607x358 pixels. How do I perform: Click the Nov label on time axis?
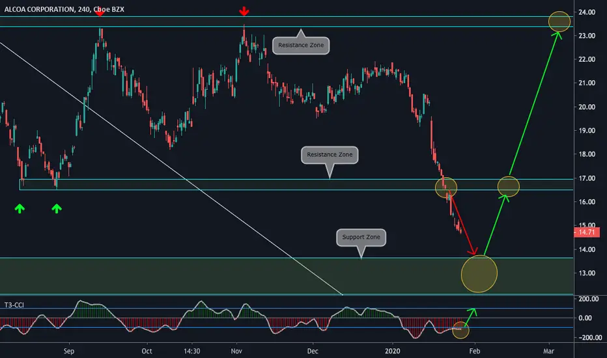(236, 351)
